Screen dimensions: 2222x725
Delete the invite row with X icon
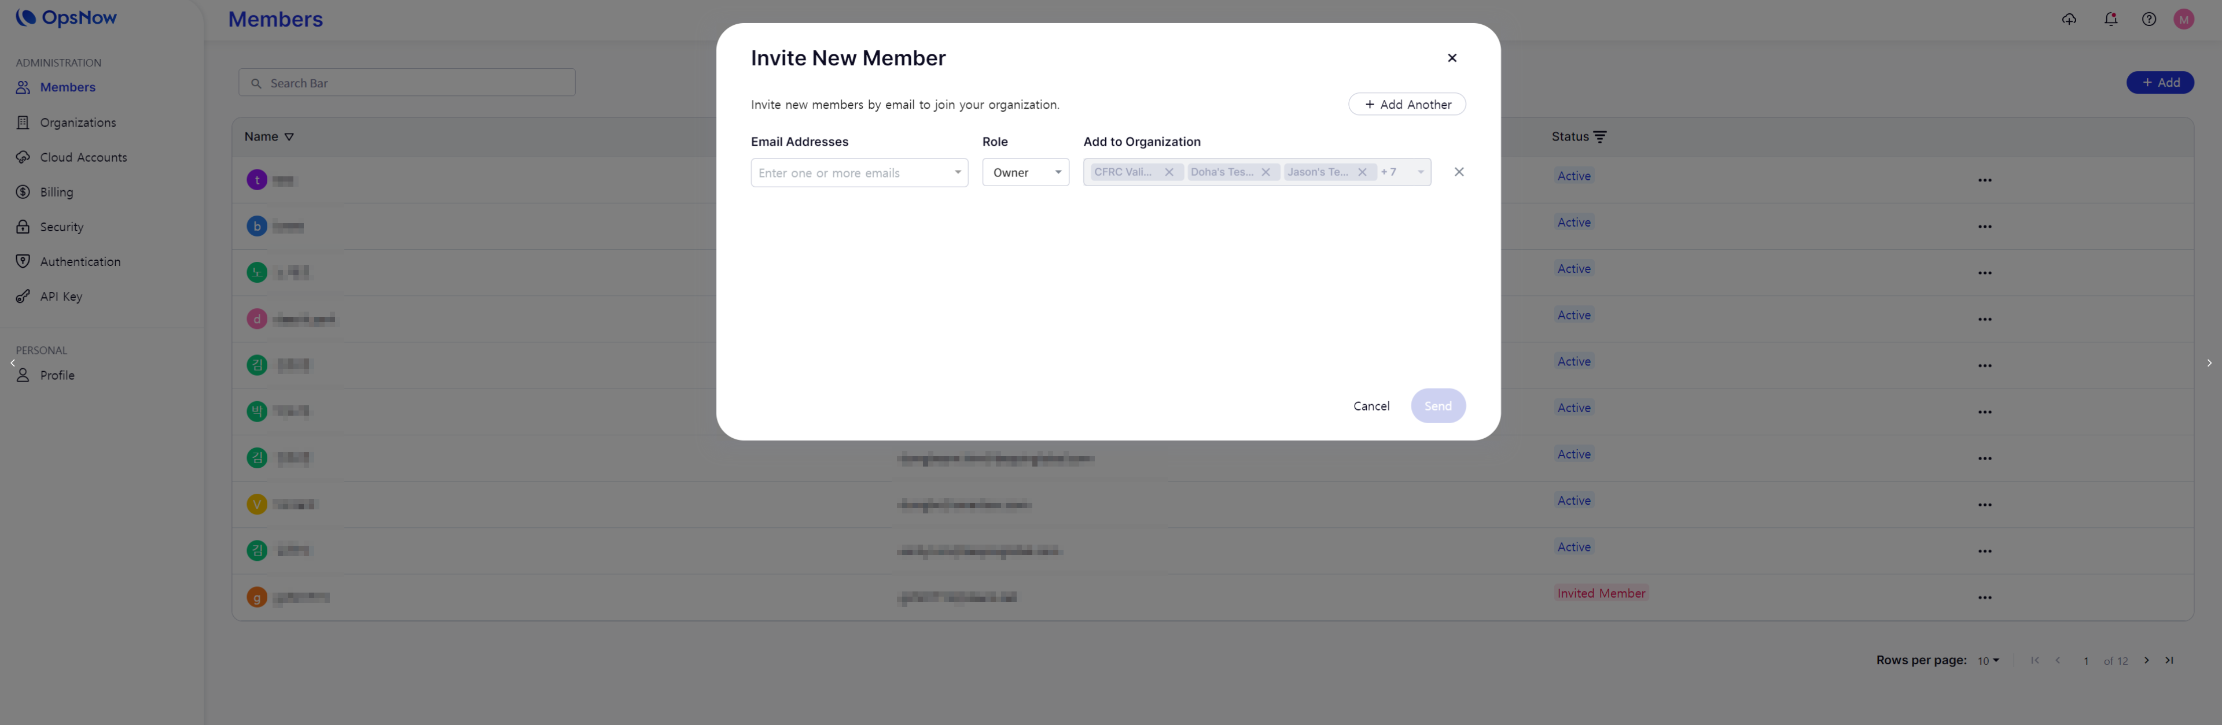(1459, 172)
